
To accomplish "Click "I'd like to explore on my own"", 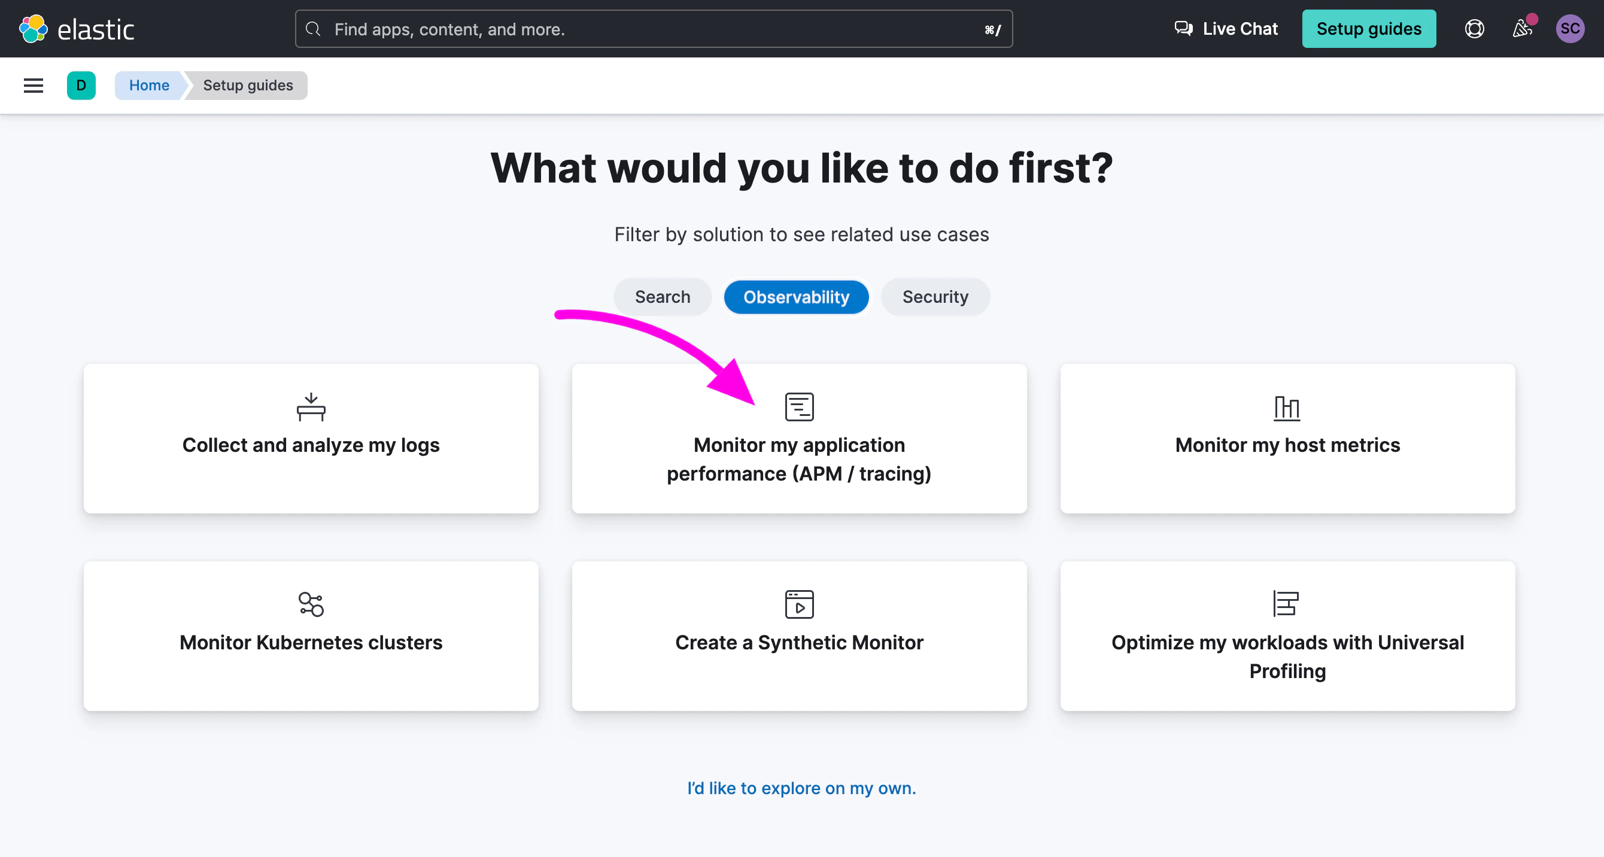I will [801, 788].
